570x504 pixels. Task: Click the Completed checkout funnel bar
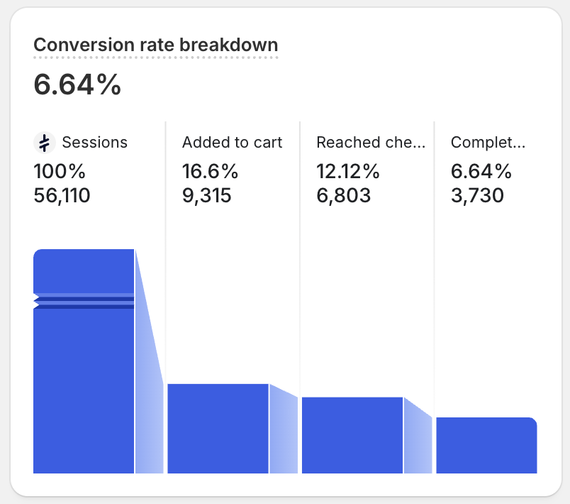(x=486, y=445)
